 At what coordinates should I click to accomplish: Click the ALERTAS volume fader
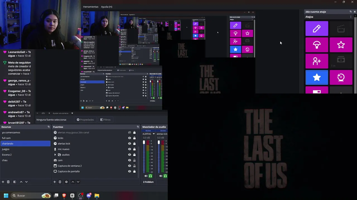pos(144,142)
